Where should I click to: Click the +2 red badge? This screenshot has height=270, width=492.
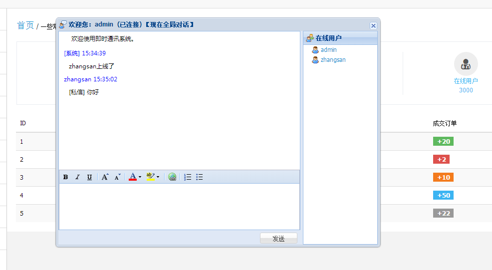(x=442, y=159)
